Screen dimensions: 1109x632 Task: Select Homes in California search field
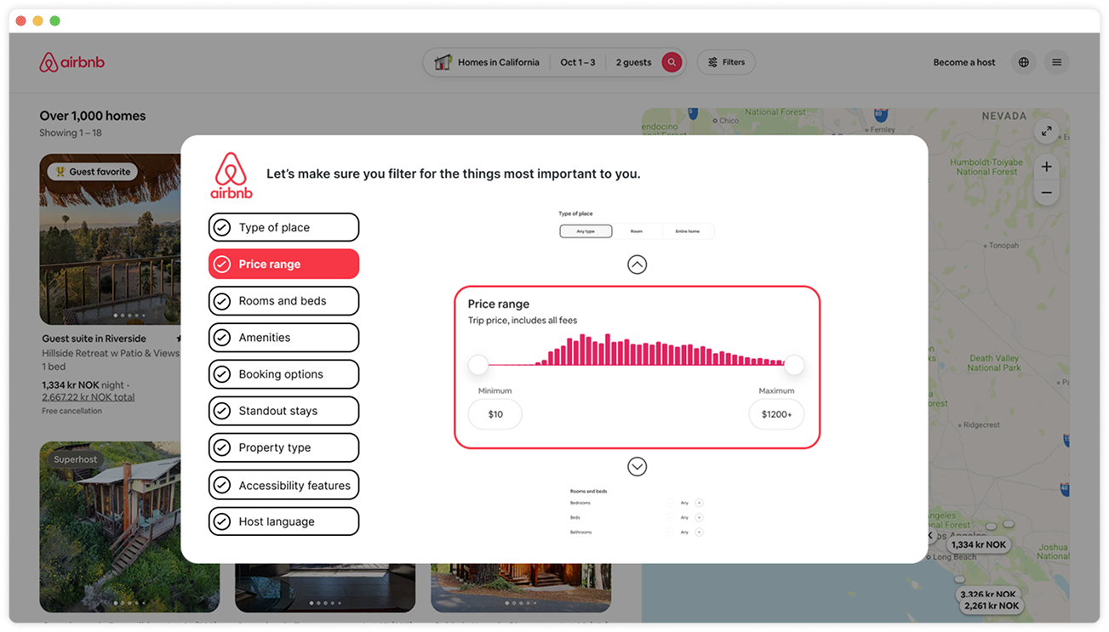[x=498, y=62]
